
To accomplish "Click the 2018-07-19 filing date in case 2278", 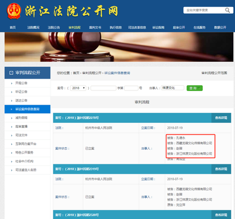I will tap(175, 128).
